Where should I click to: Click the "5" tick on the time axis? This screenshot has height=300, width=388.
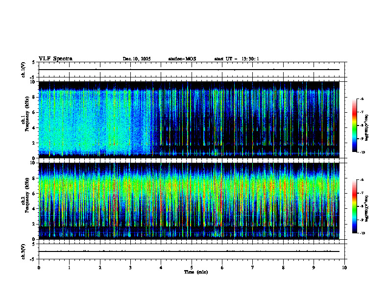click(192, 268)
